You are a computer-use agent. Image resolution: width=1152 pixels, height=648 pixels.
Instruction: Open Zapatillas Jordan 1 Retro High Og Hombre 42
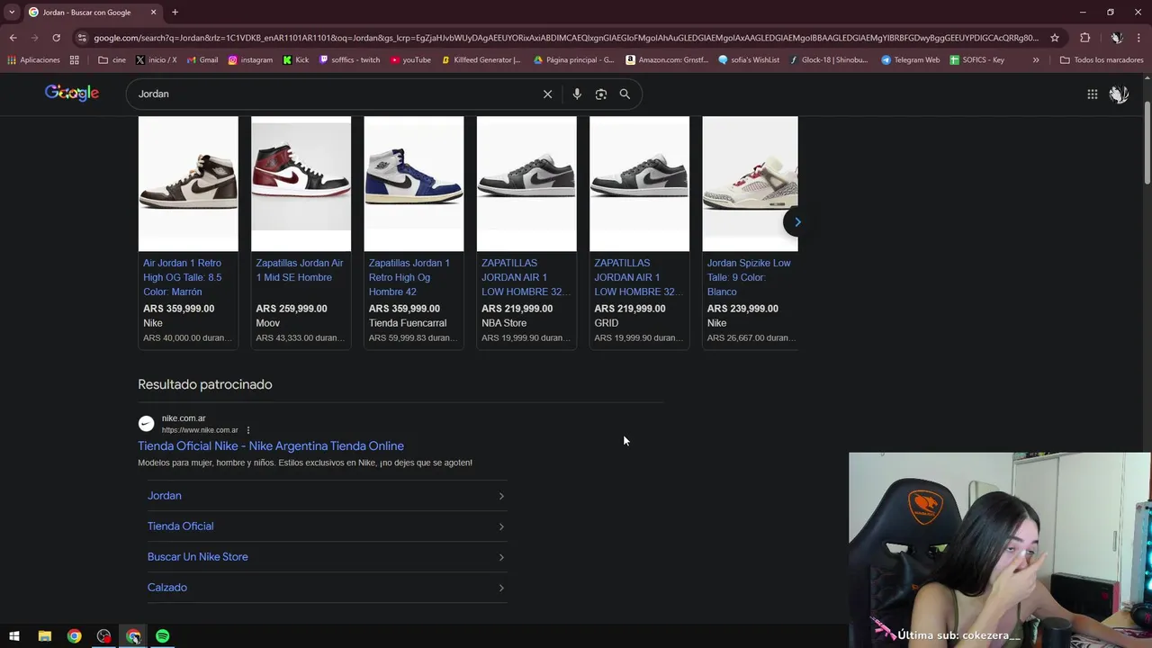(x=410, y=277)
